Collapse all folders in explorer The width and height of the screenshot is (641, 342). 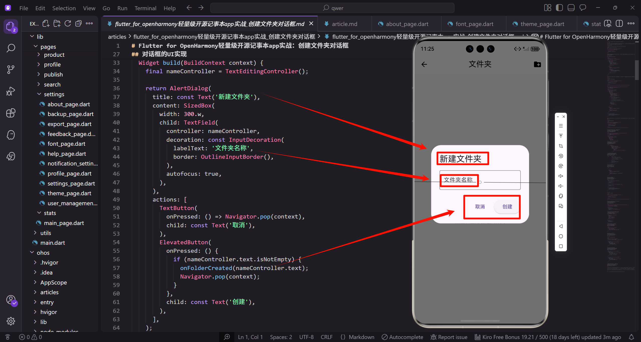pyautogui.click(x=78, y=24)
